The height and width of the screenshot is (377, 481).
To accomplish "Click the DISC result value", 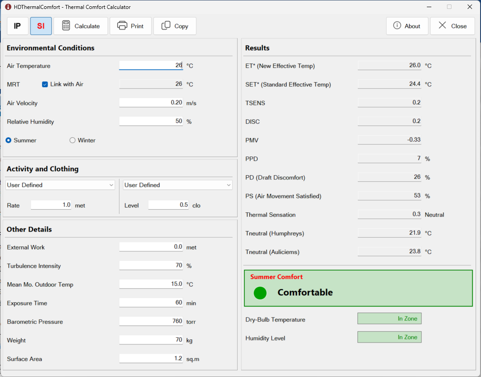I will coord(389,121).
